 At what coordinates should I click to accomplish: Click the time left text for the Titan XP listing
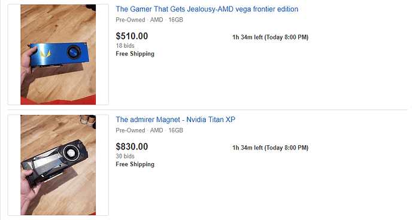[x=270, y=148]
